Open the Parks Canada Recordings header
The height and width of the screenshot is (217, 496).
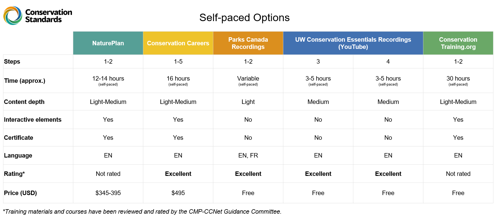point(248,43)
